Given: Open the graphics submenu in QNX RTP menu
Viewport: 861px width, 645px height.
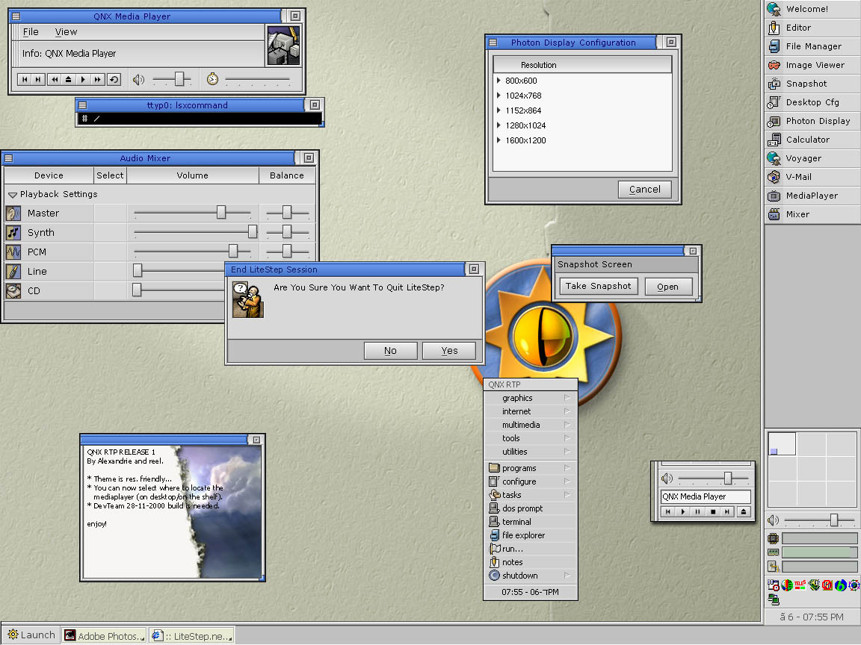Looking at the screenshot, I should click(x=531, y=398).
